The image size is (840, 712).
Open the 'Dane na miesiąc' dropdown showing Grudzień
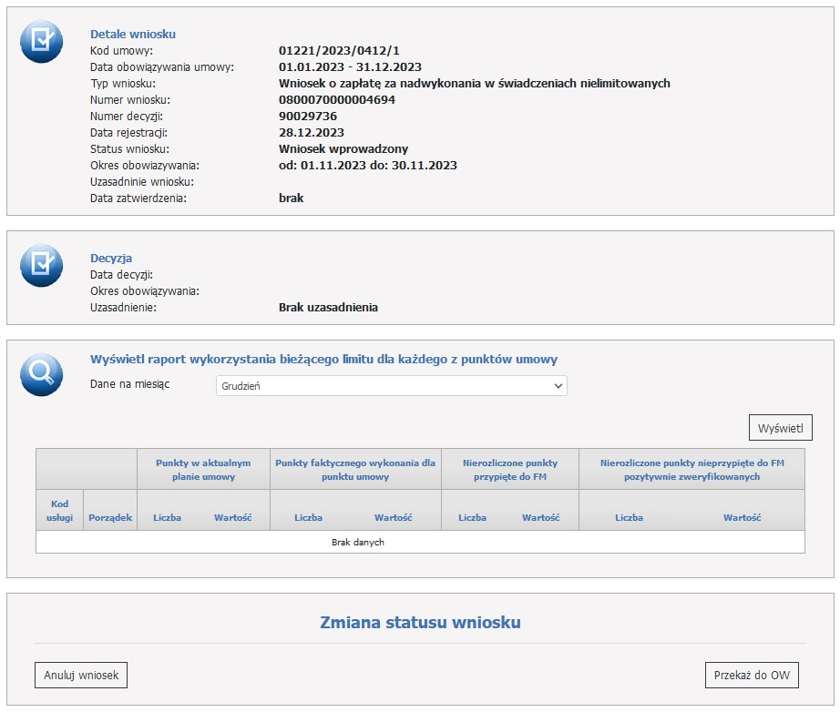391,386
